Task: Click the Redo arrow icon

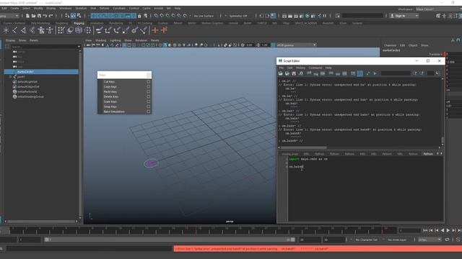Action: point(51,16)
